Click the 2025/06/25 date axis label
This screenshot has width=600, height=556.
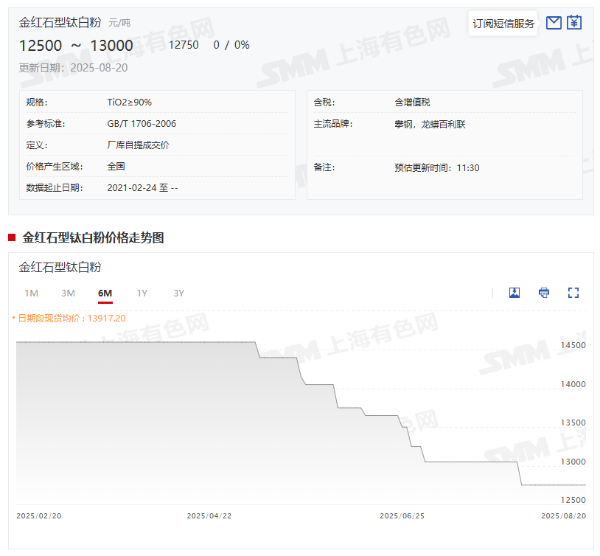[x=402, y=516]
